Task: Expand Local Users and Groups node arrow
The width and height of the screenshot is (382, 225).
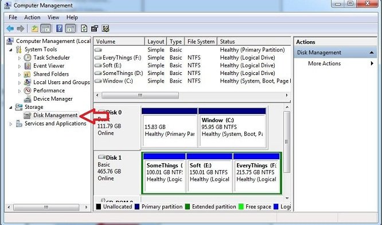Action: tap(20, 82)
